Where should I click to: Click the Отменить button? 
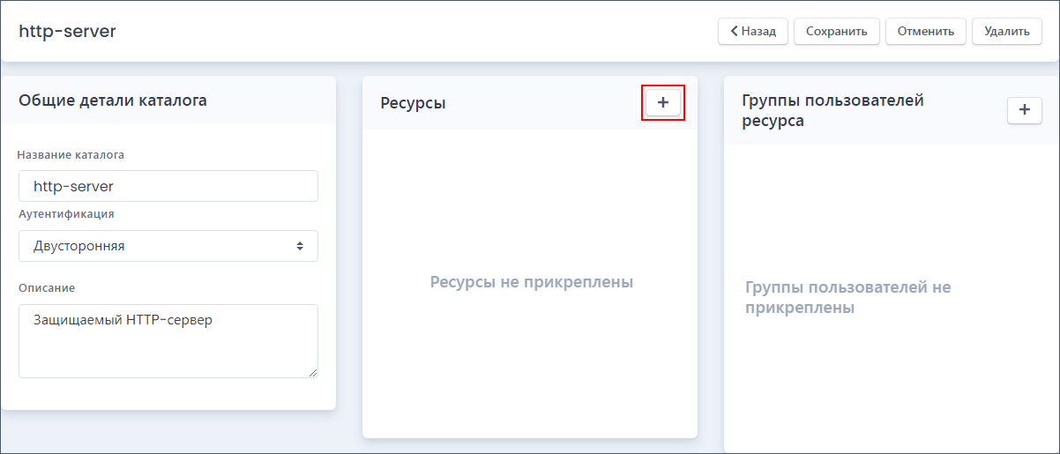pos(926,31)
